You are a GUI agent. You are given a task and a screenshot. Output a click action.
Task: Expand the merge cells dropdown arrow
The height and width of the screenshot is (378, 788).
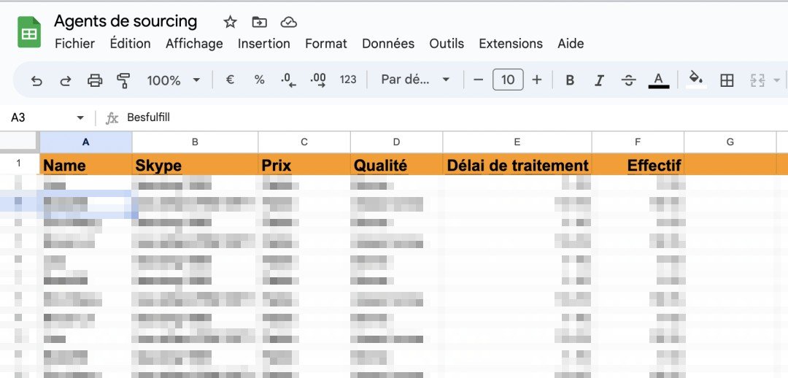(x=777, y=80)
